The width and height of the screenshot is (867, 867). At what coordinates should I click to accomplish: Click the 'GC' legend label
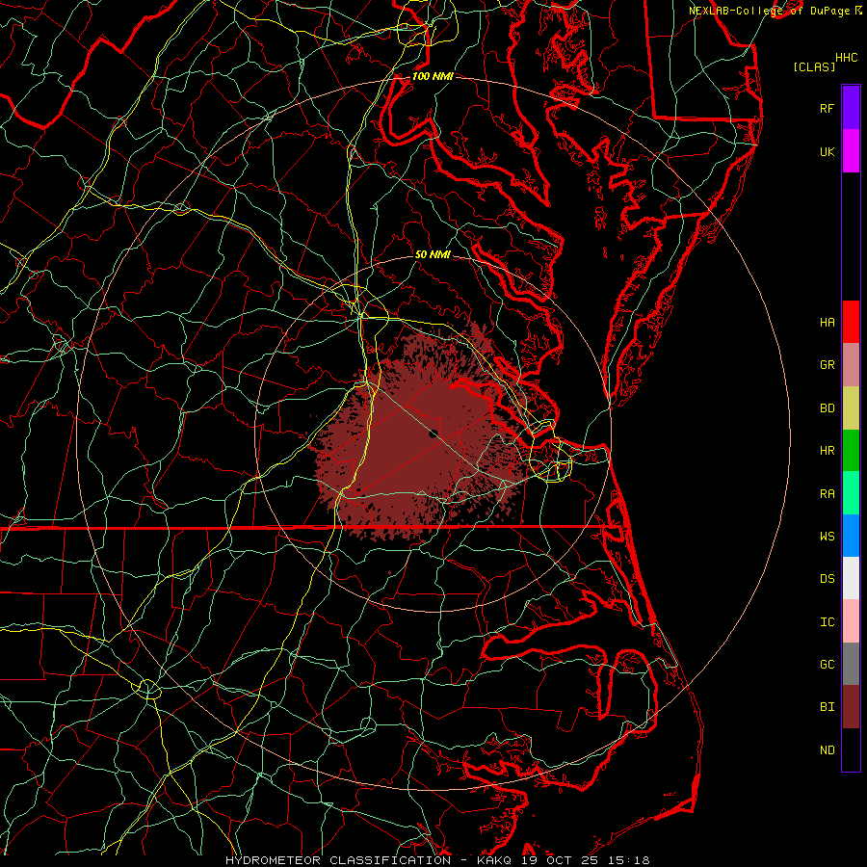coord(827,664)
